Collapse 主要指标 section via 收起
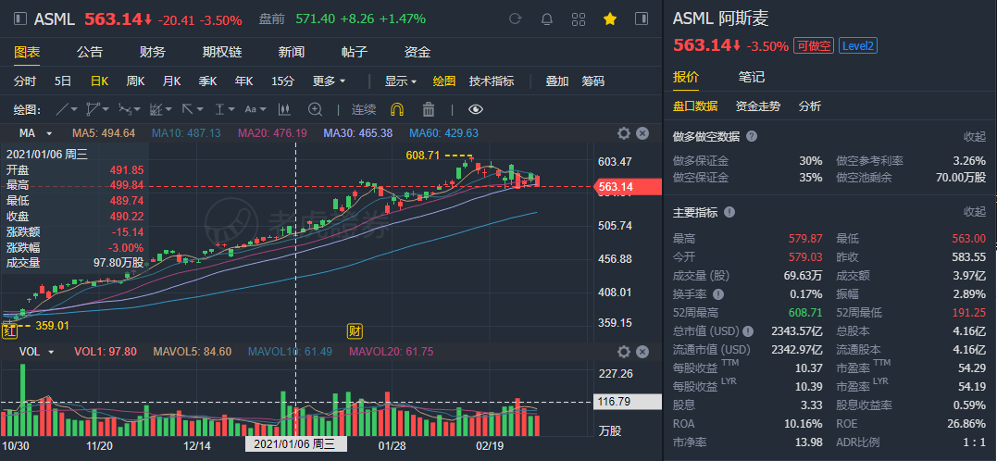Screen dimensions: 997x461 [975, 212]
